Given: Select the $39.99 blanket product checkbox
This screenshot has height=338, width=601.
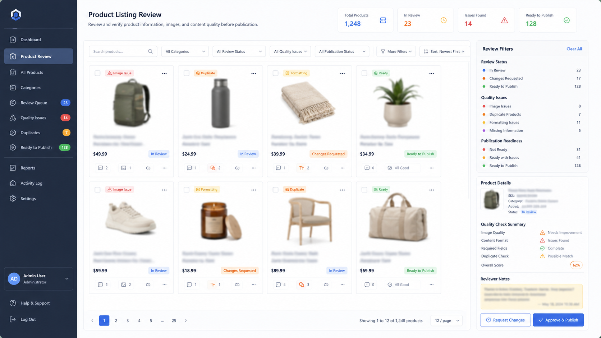Looking at the screenshot, I should [x=275, y=73].
